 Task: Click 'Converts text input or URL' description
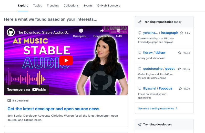click(156, 40)
